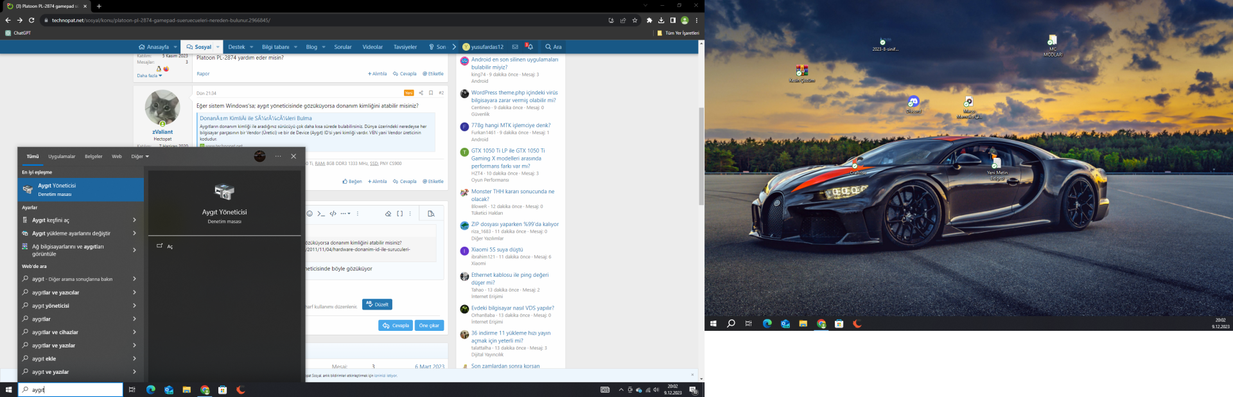The height and width of the screenshot is (397, 1233).
Task: Open Videolar in forum navigation
Action: point(372,47)
